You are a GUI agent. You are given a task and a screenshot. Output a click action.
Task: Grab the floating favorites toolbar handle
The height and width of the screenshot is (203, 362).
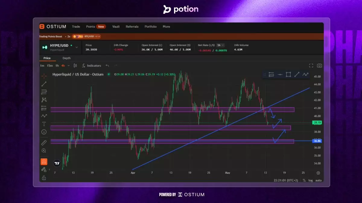coord(264,75)
